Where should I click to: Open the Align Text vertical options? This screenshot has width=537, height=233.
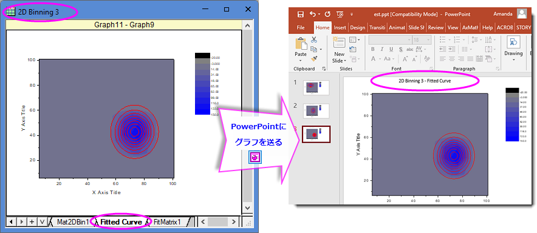(x=490, y=49)
